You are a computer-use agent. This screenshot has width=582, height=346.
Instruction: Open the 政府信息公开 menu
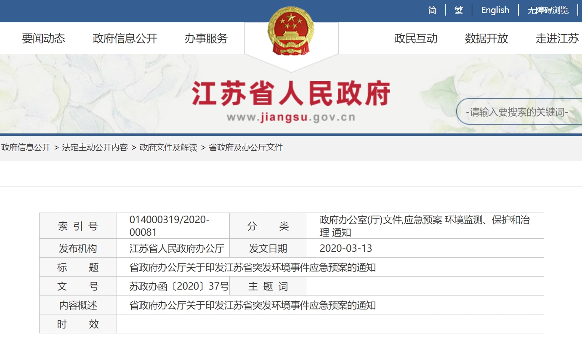125,38
